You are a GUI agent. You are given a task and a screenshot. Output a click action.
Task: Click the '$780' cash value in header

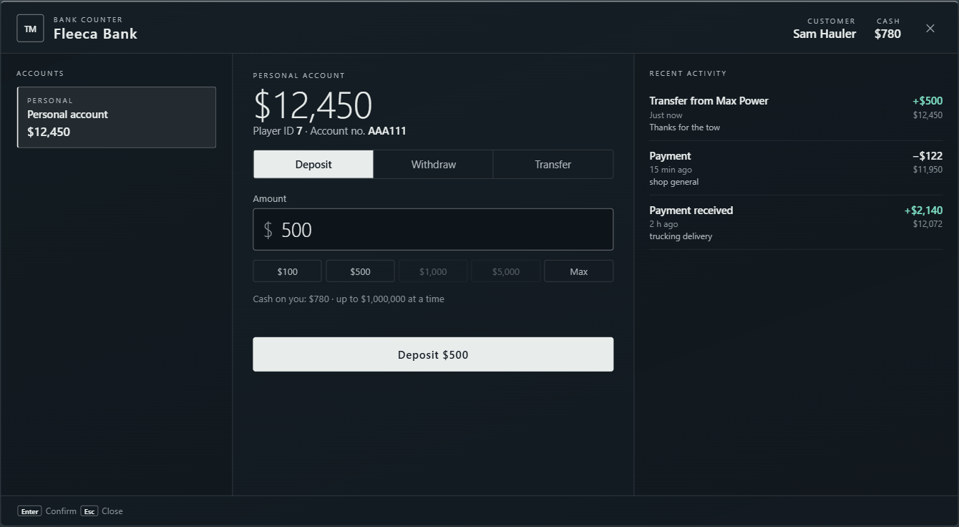pyautogui.click(x=887, y=34)
